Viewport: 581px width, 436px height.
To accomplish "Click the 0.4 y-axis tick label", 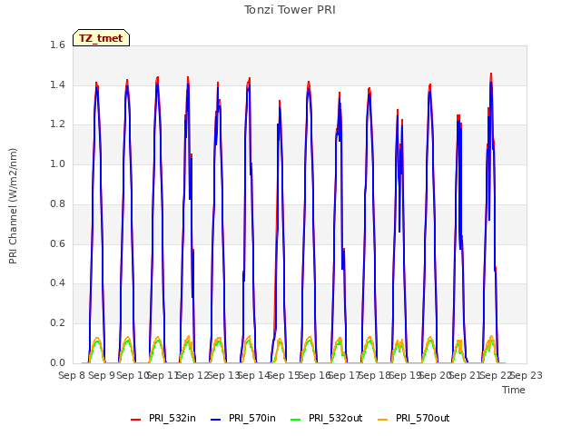I will [57, 283].
